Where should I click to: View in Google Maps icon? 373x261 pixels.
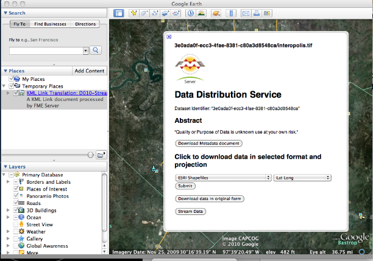pos(267,13)
